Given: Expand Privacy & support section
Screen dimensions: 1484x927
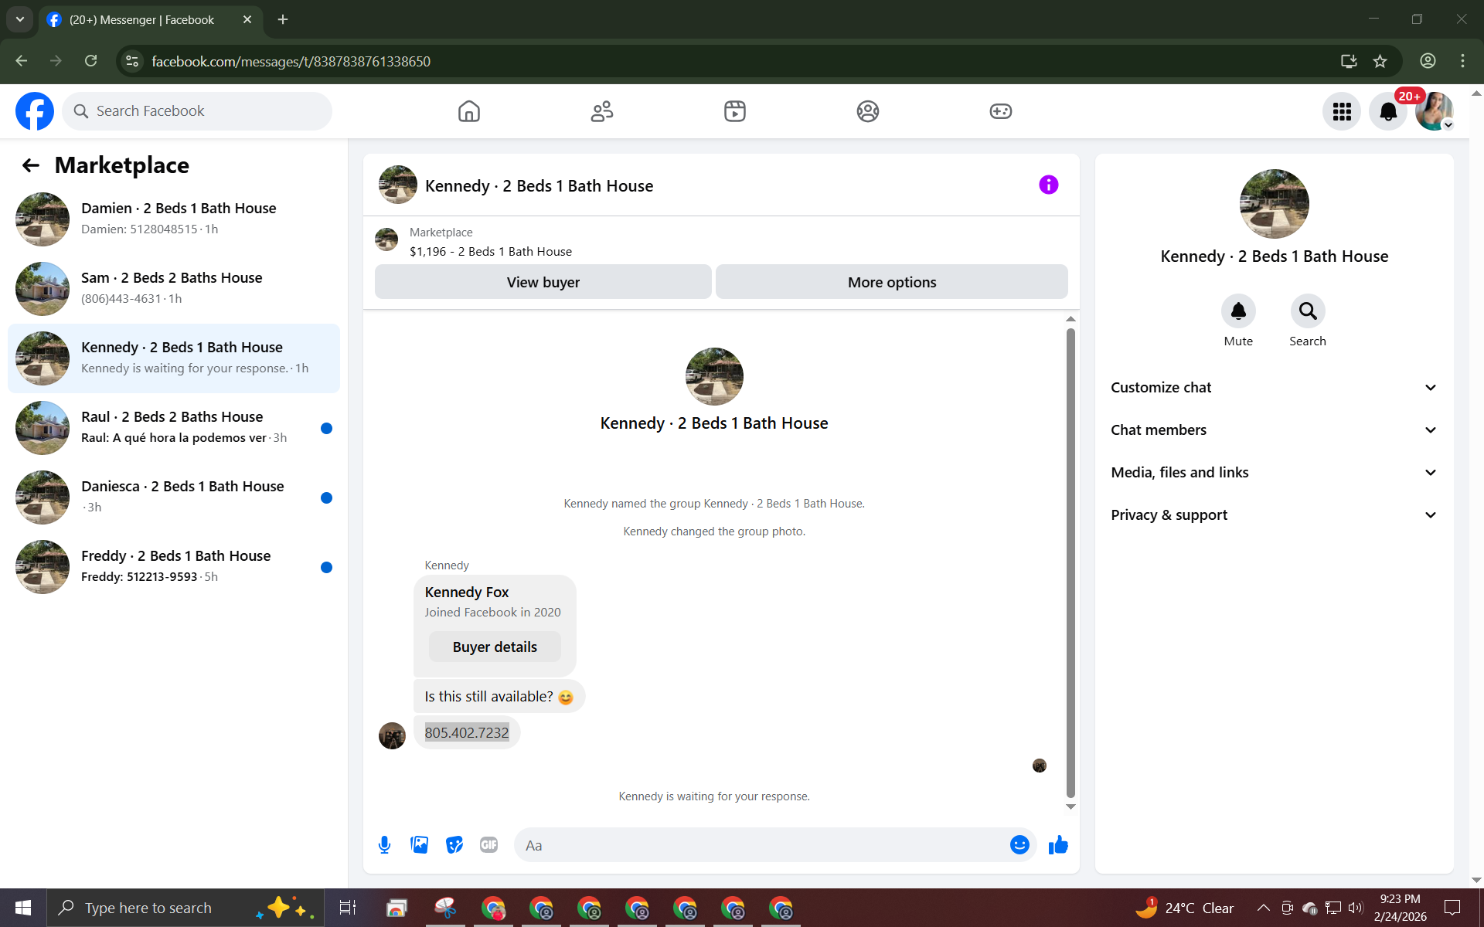Looking at the screenshot, I should tap(1274, 515).
